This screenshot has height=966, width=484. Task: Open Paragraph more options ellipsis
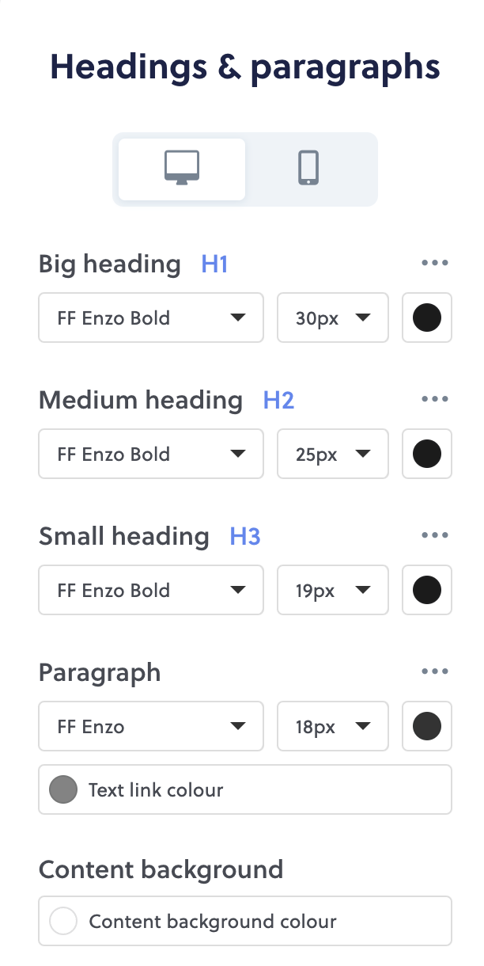(x=435, y=671)
